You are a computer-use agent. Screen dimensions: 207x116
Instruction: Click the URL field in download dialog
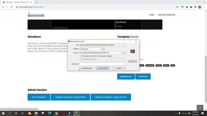point(103,45)
